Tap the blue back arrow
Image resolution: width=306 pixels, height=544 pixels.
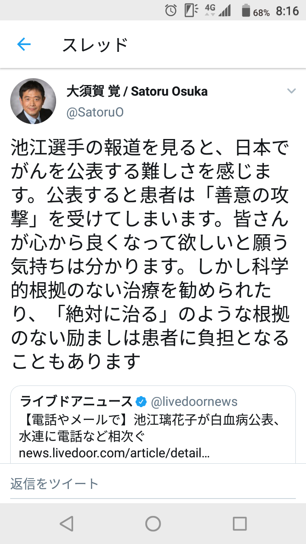click(24, 44)
